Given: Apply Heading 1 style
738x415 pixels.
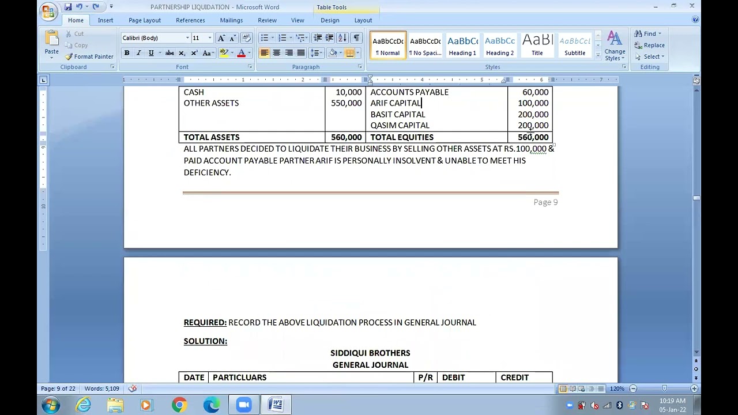Looking at the screenshot, I should (462, 46).
